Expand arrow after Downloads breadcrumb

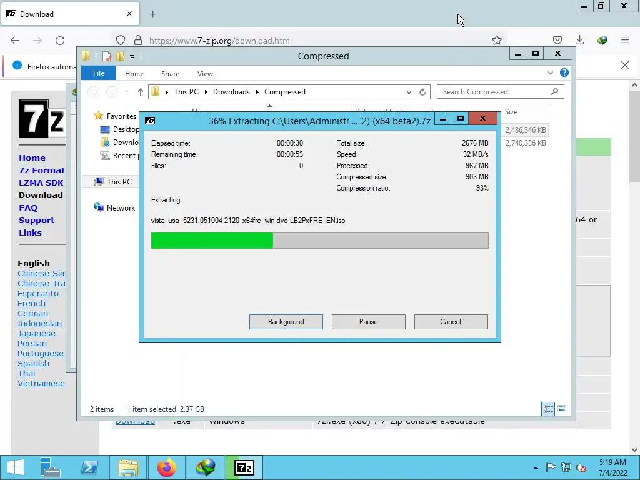pos(257,92)
